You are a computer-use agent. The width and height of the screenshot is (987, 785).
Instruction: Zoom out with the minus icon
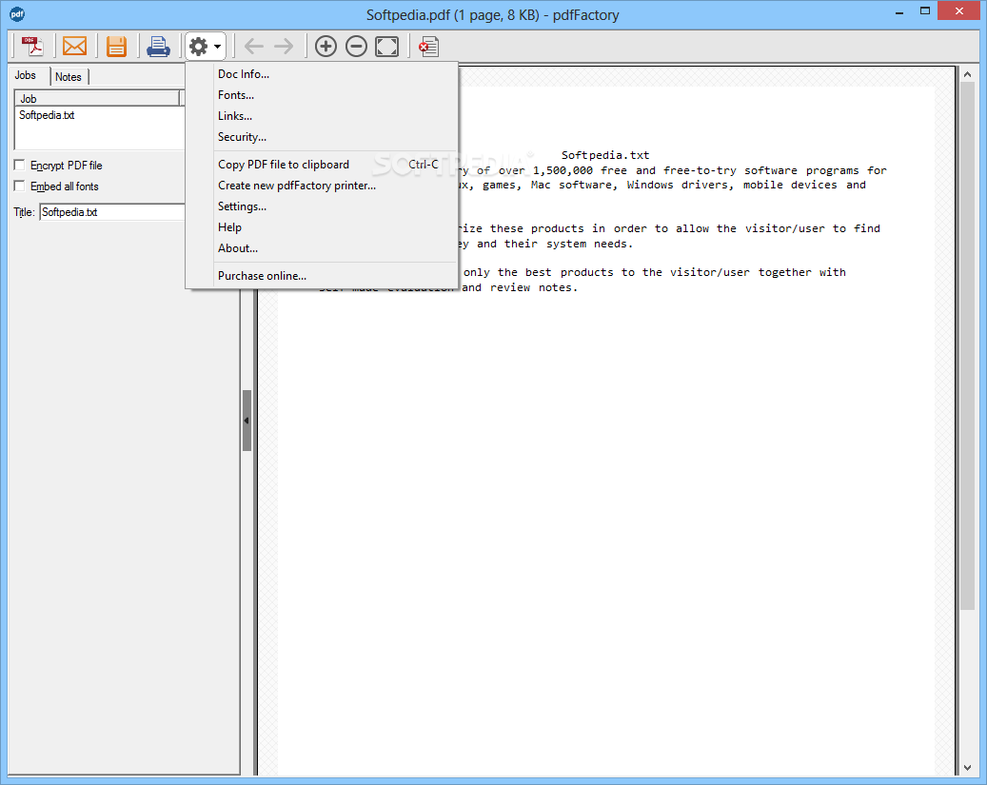point(356,46)
